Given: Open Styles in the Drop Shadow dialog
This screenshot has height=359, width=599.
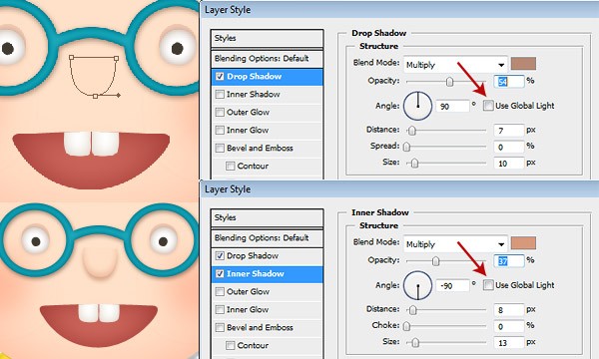Looking at the screenshot, I should (x=267, y=38).
